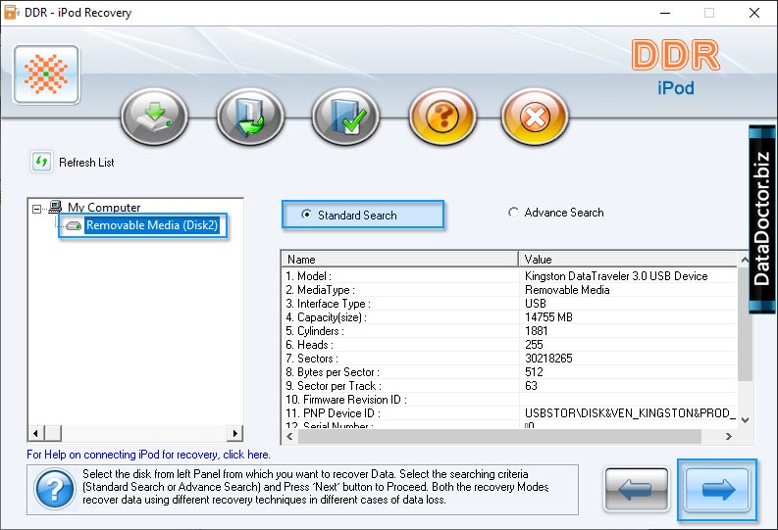Viewport: 778px width, 530px height.
Task: Click the book with green arrow button
Action: pyautogui.click(x=250, y=117)
